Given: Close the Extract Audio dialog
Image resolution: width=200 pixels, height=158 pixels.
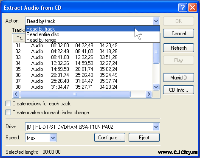Looking at the screenshot, I should tap(192, 8).
